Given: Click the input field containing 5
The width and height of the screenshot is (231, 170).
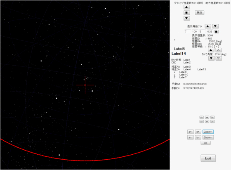Looking at the screenshot, I should (202, 31).
